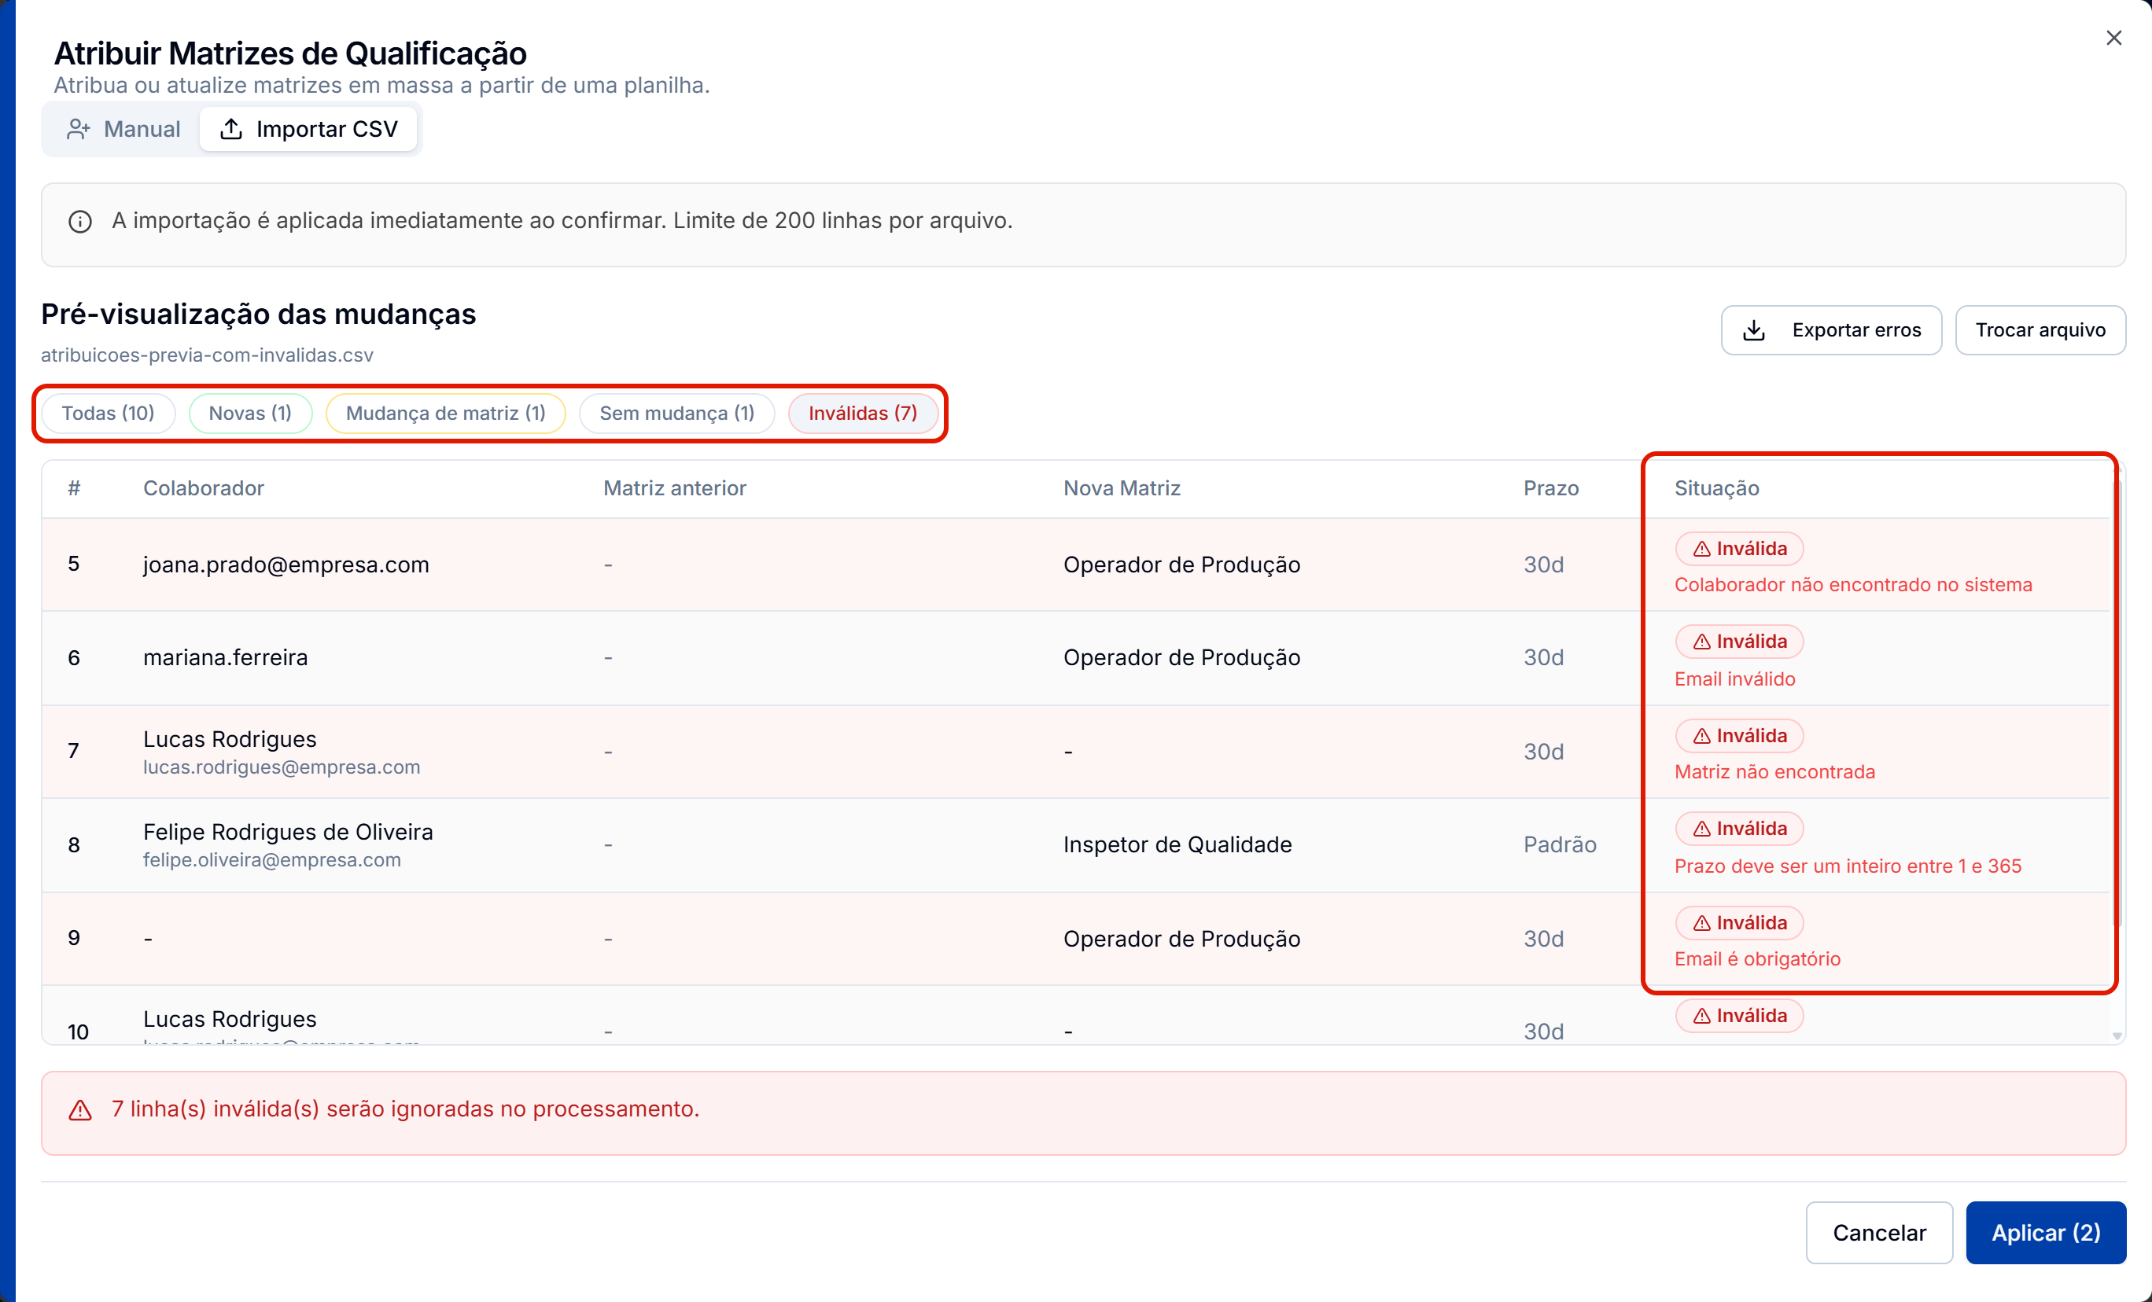Image resolution: width=2152 pixels, height=1302 pixels.
Task: Click the Prazo column header
Action: [1551, 488]
